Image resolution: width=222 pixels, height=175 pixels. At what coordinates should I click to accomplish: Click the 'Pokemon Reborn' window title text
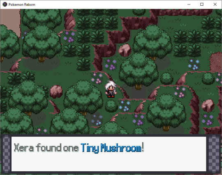point(22,5)
